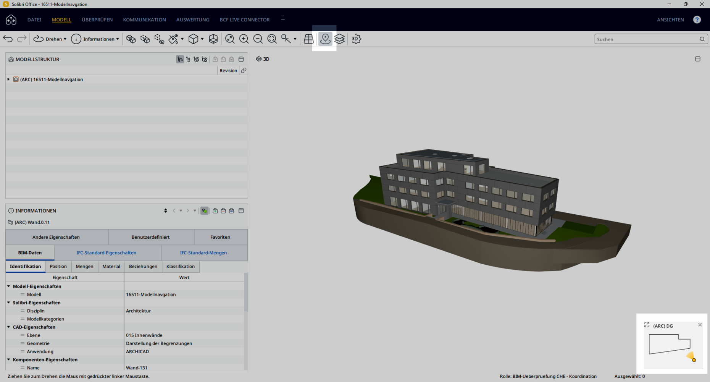Click the Revision column header
Viewport: 710px width, 382px height.
tap(228, 71)
